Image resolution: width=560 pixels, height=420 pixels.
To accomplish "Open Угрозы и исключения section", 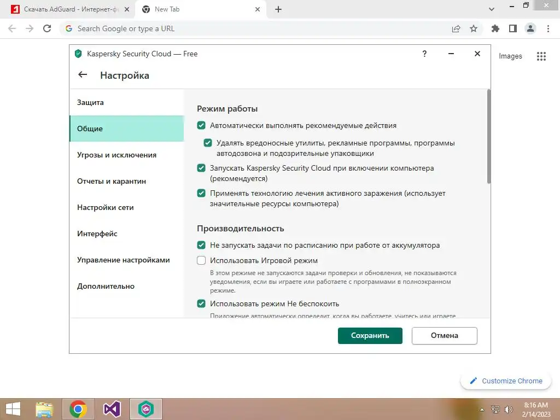I will point(127,155).
